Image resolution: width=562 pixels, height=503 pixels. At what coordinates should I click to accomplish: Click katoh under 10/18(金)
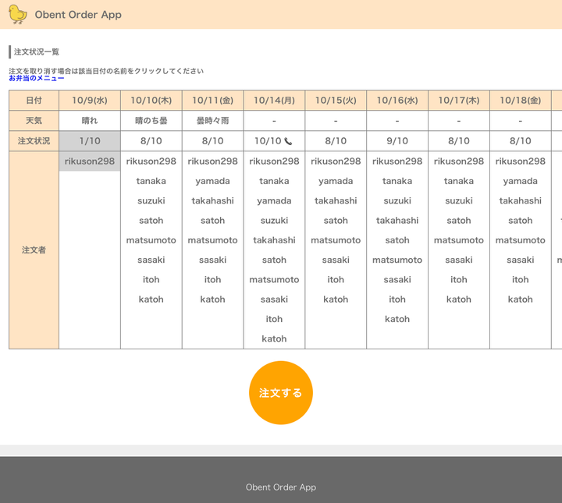[521, 299]
